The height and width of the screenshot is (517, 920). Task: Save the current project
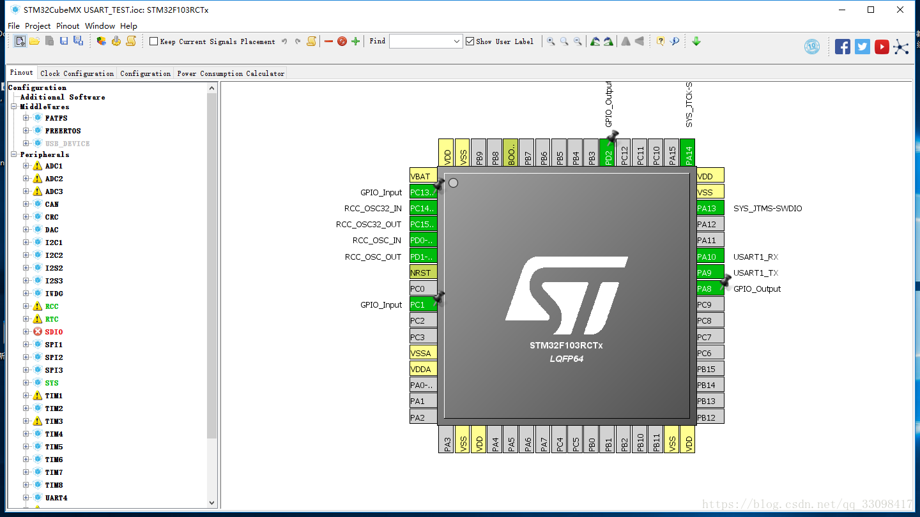[63, 40]
